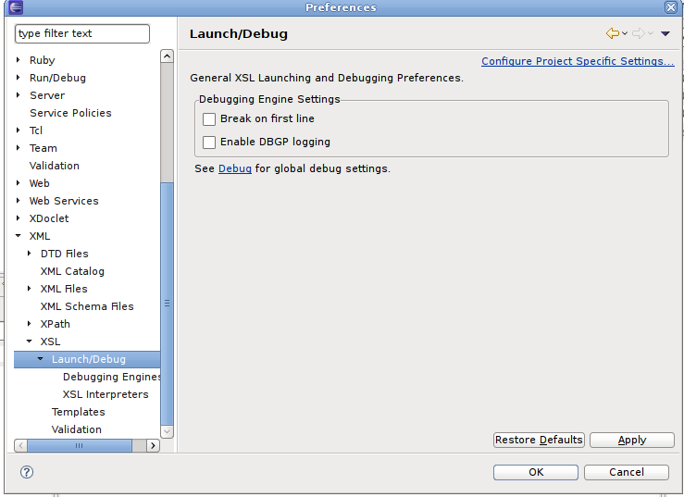The height and width of the screenshot is (497, 684).
Task: Enable Break on first line
Action: [209, 119]
